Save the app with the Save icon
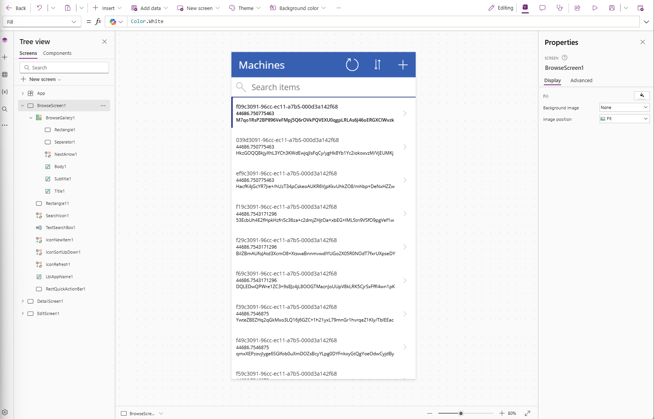 click(612, 8)
